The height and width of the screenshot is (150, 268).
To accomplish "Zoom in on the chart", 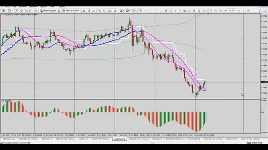I will coord(99,11).
